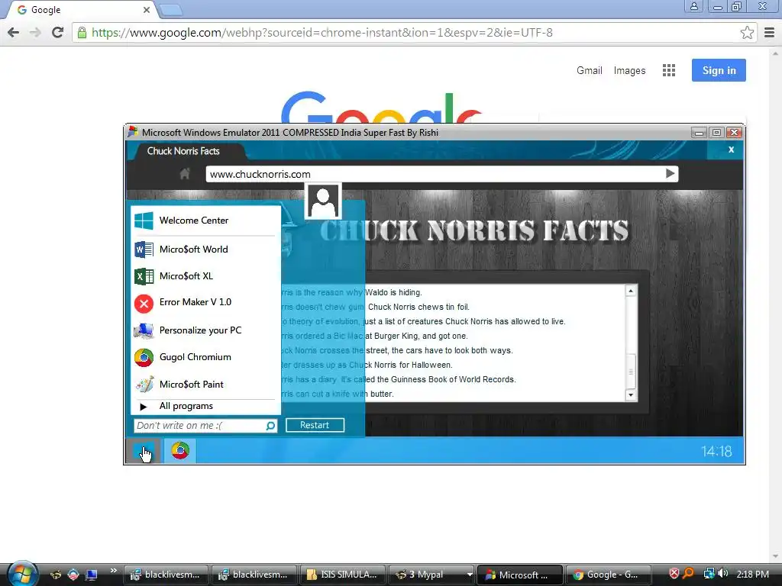The width and height of the screenshot is (782, 586).
Task: Click the volume icon in system tray
Action: (x=723, y=574)
